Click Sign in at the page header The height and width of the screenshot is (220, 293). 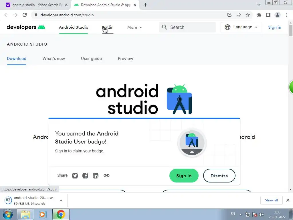point(274,27)
